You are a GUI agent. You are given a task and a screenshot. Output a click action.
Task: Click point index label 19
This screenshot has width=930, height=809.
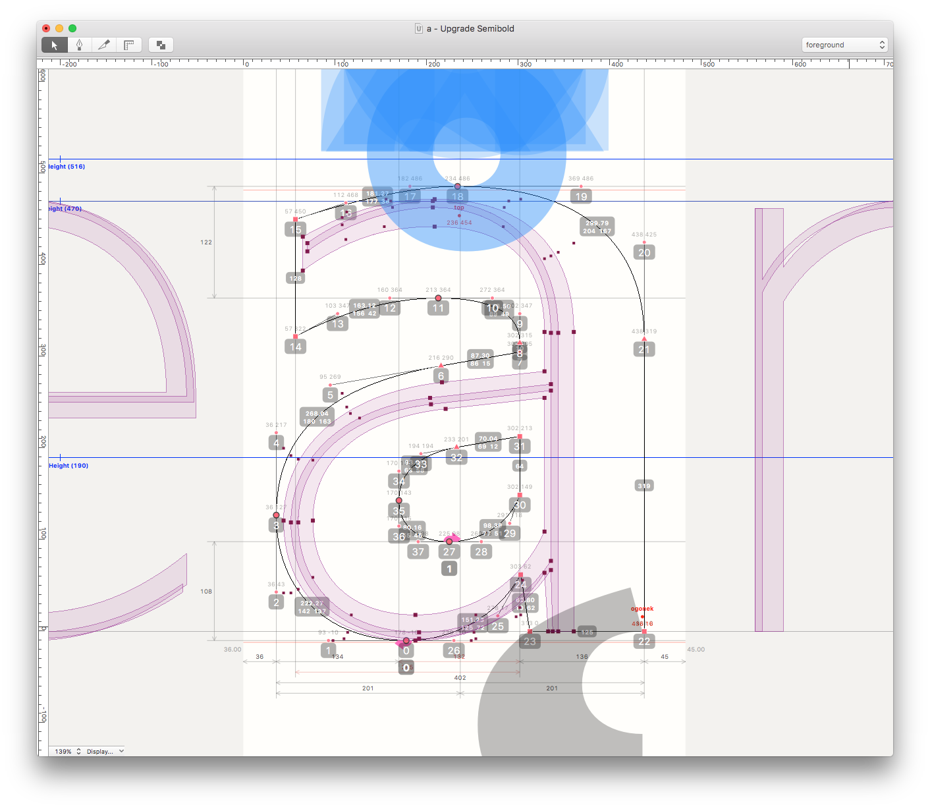tap(581, 196)
